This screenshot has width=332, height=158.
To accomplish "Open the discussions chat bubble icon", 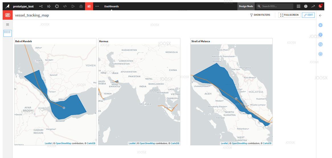I will pos(320,44).
